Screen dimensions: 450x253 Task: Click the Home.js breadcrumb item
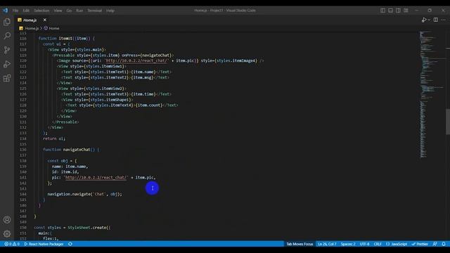[x=31, y=28]
